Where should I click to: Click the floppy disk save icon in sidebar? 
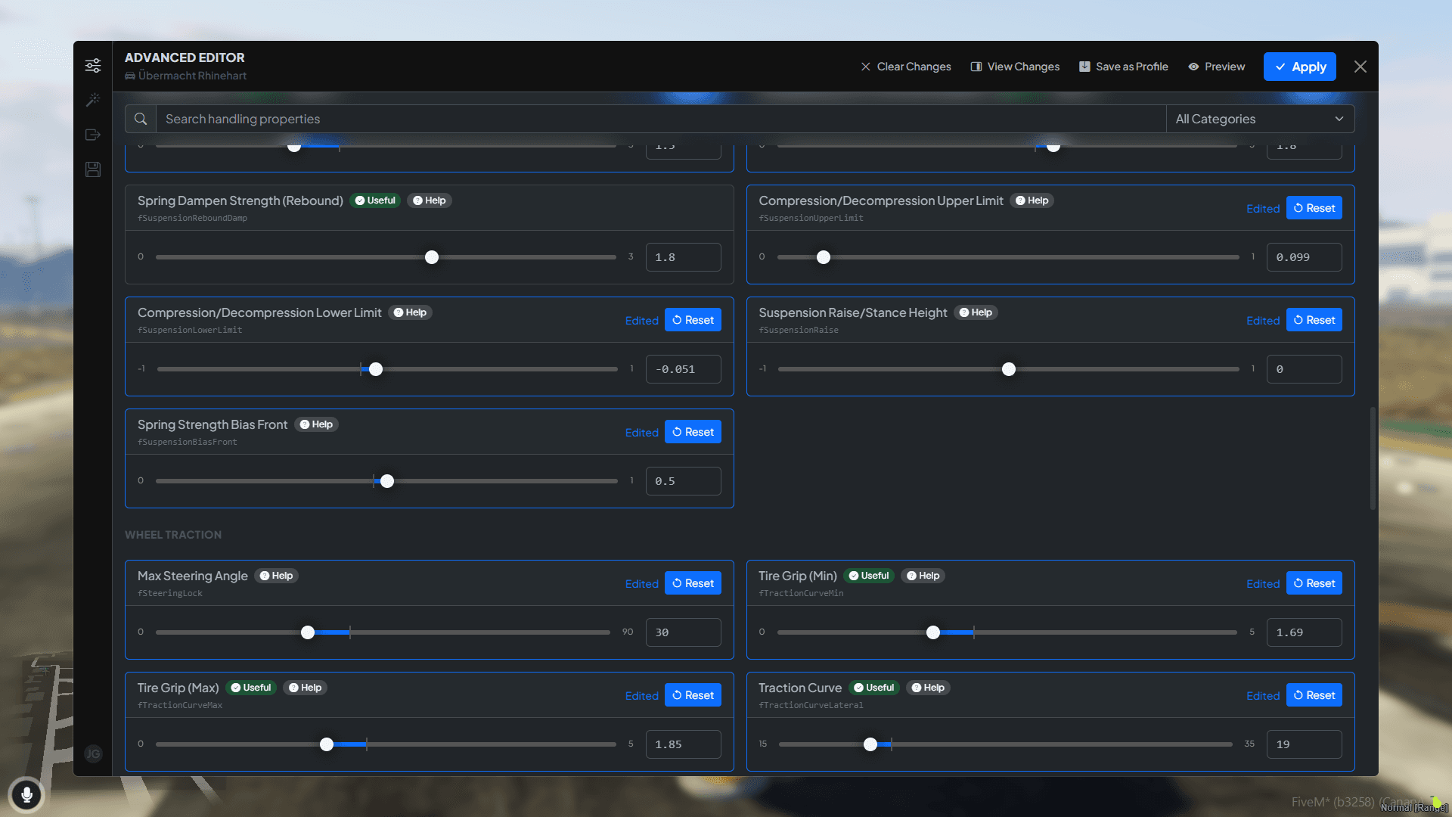pyautogui.click(x=92, y=169)
